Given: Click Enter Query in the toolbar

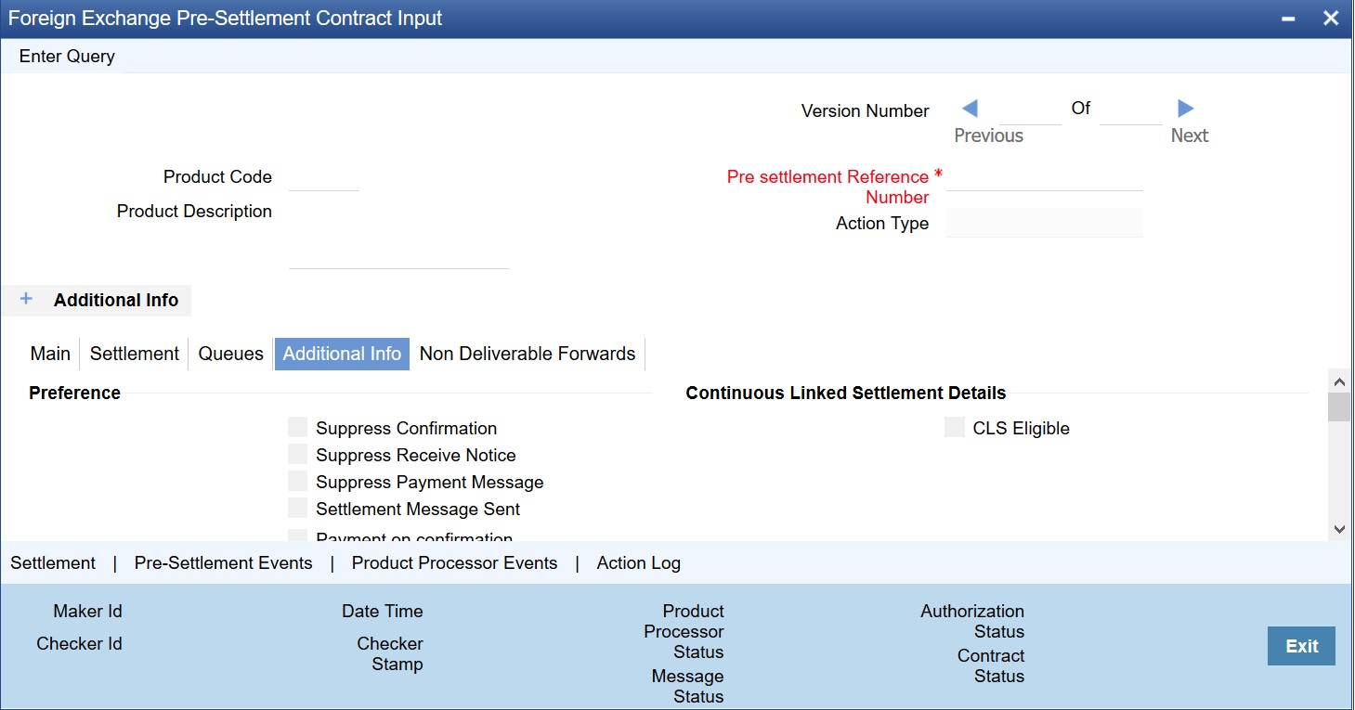Looking at the screenshot, I should [x=67, y=56].
